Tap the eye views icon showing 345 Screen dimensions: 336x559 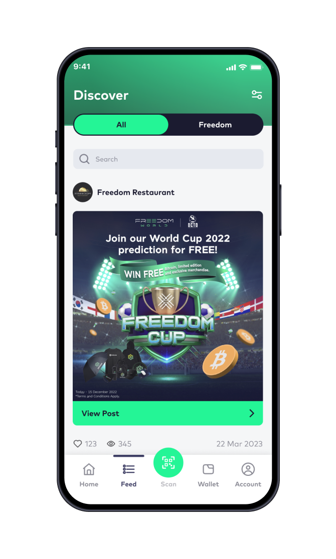click(x=111, y=443)
